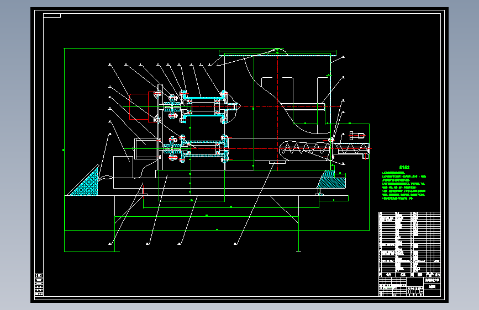Click the small revision table at bottom left
This screenshot has height=310, width=479.
39,285
